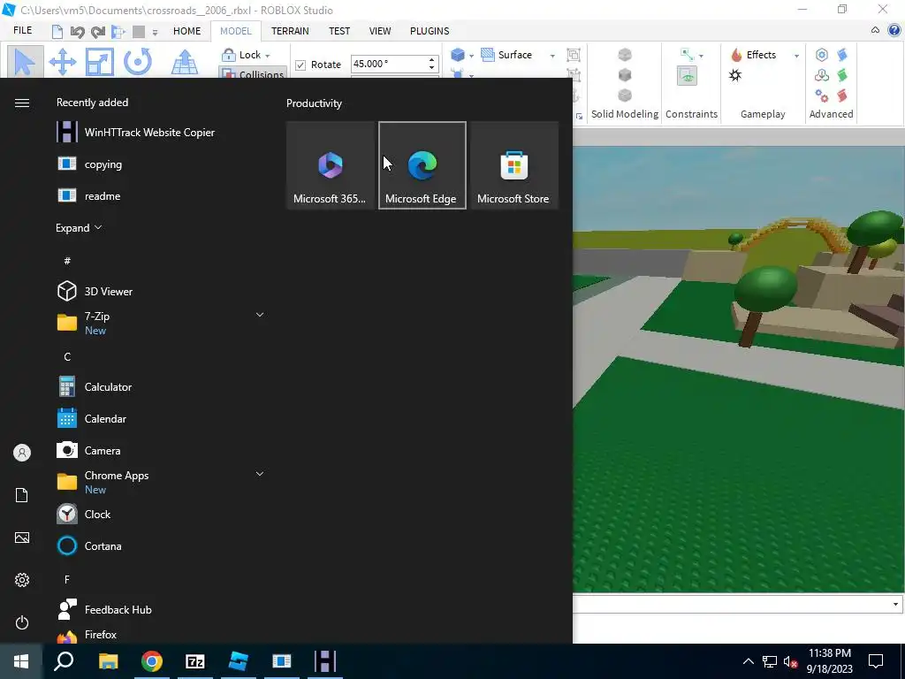Expand the 7-Zip folder in Start menu

click(x=260, y=315)
